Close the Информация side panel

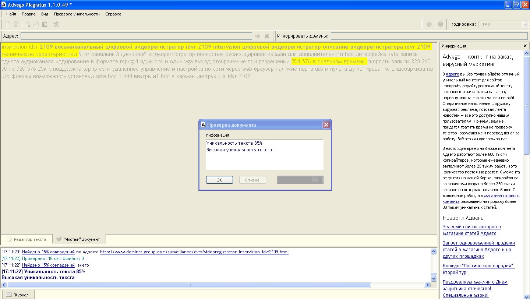(525, 46)
